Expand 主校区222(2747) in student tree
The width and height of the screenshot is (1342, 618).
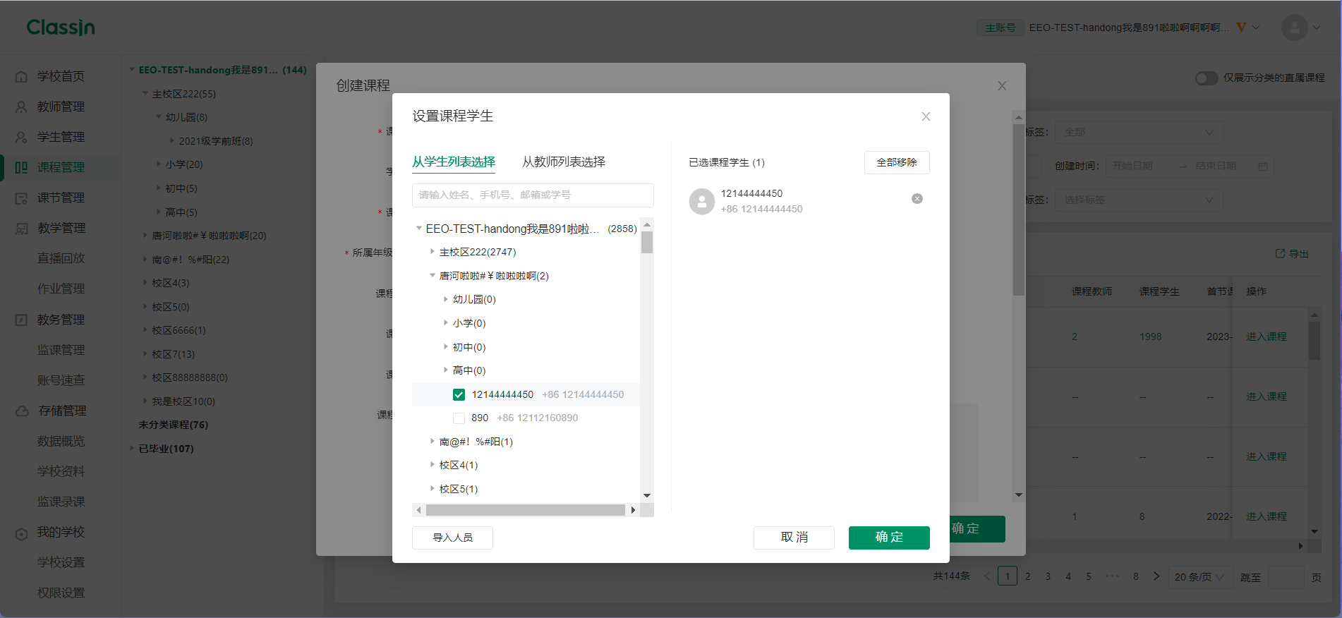tap(433, 252)
